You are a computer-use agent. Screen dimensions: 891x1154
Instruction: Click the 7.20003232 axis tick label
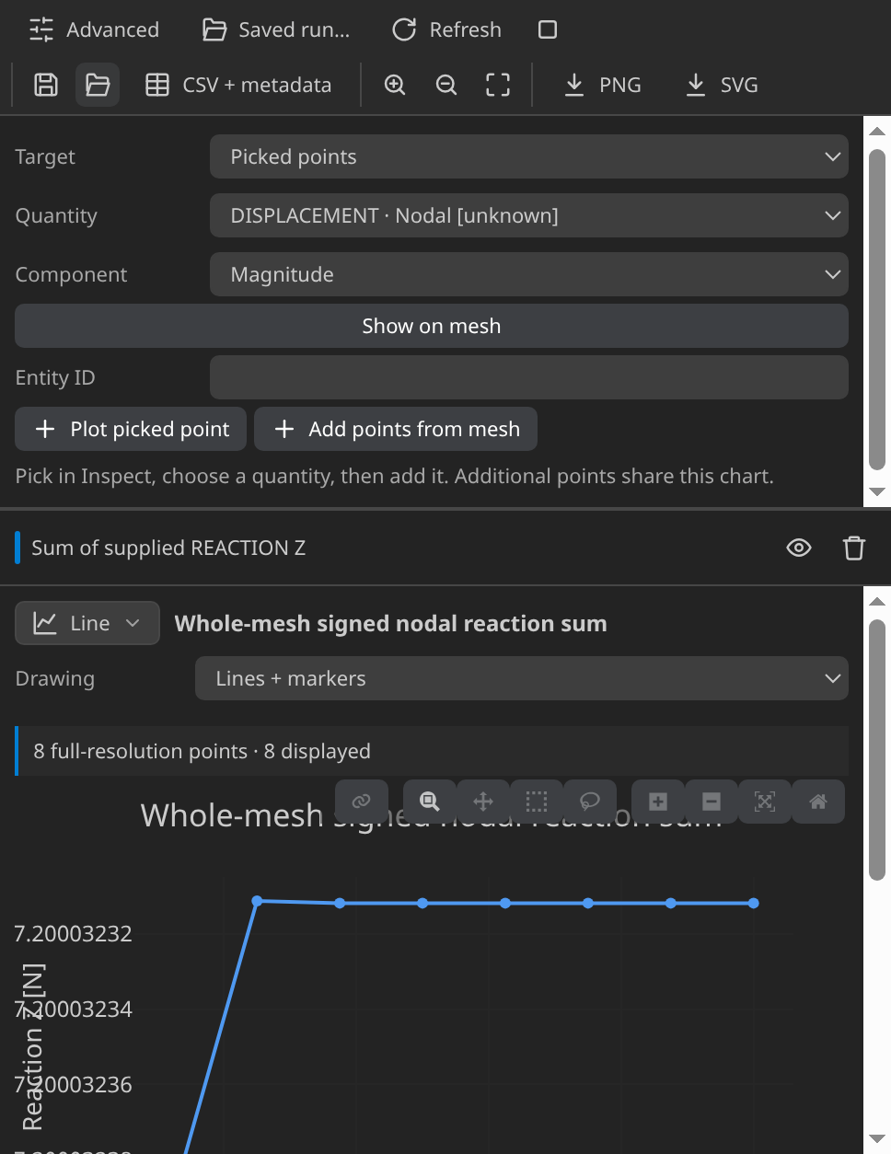click(x=73, y=934)
